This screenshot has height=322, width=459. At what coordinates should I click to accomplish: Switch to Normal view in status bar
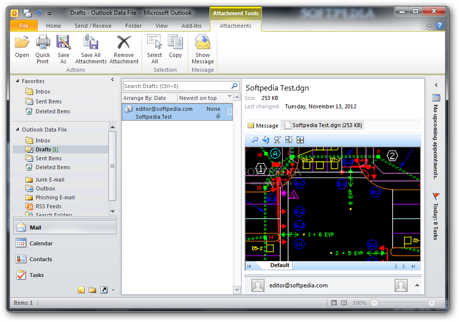tap(334, 303)
